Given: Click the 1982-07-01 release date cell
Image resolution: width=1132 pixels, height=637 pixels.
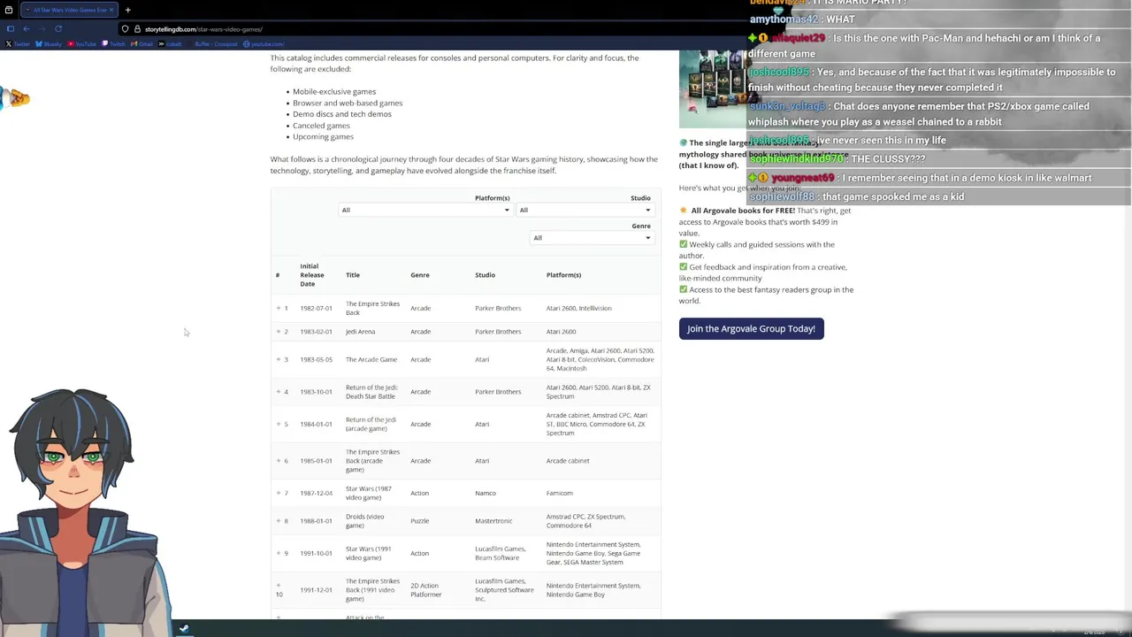Looking at the screenshot, I should [x=316, y=308].
